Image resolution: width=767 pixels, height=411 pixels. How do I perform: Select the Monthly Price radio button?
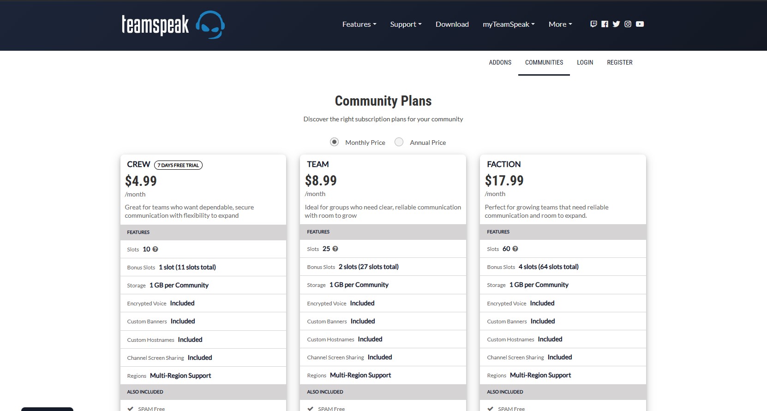335,142
